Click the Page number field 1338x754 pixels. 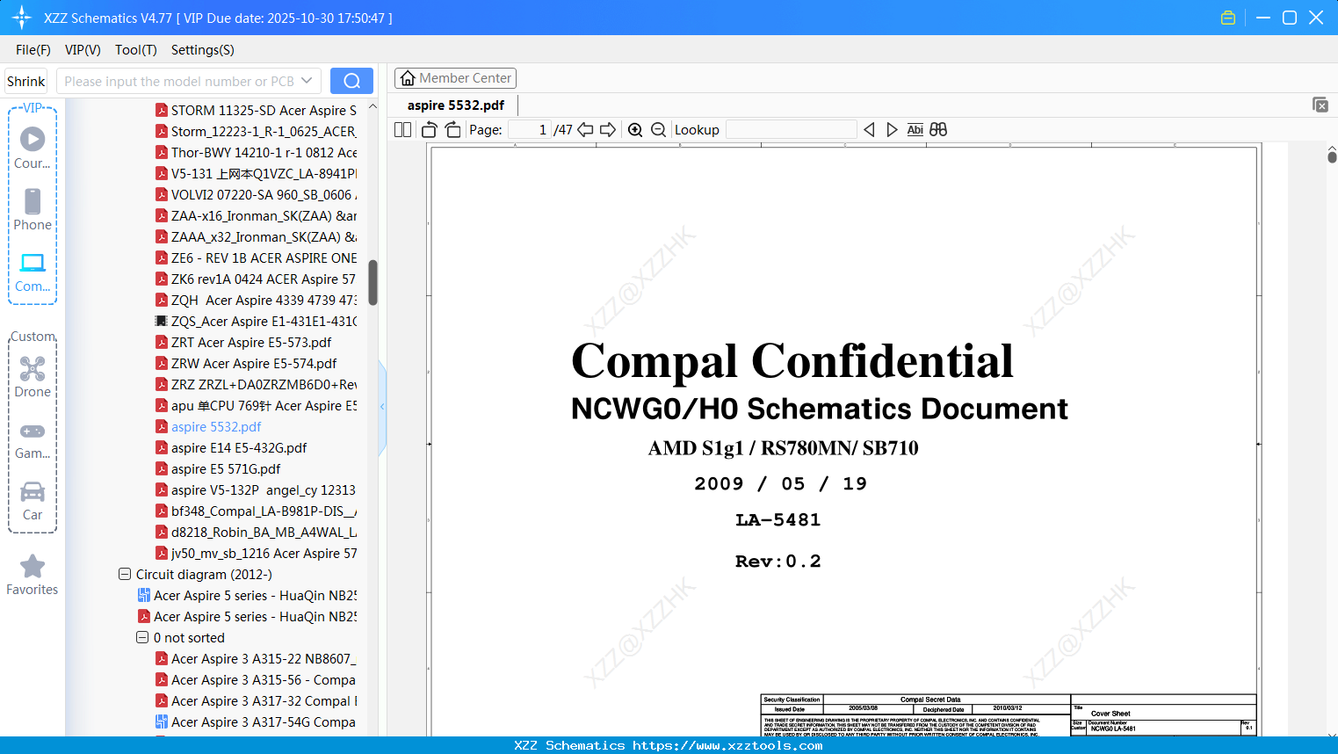[531, 130]
